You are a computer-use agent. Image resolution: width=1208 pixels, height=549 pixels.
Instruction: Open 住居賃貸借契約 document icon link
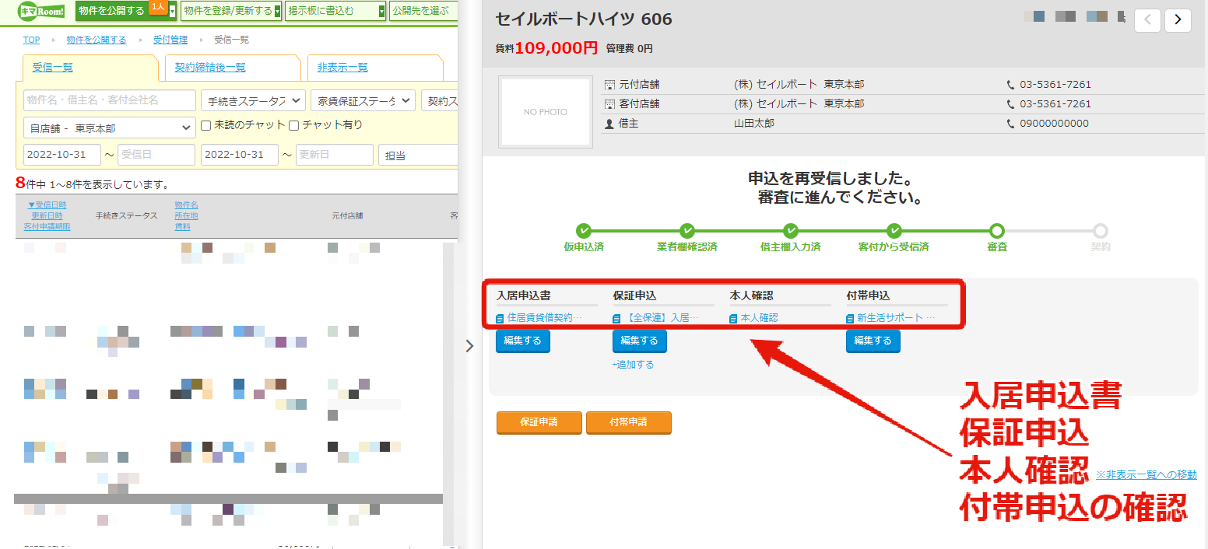(500, 318)
